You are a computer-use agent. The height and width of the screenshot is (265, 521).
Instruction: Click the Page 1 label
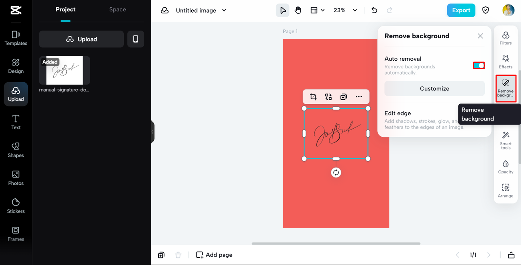pos(290,31)
